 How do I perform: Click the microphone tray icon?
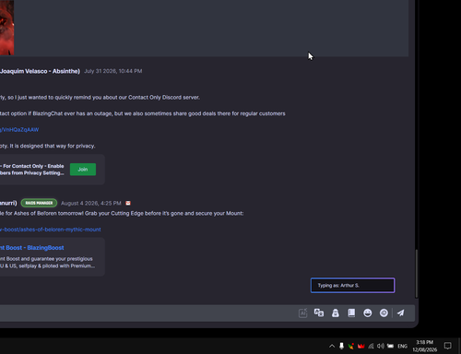click(341, 346)
